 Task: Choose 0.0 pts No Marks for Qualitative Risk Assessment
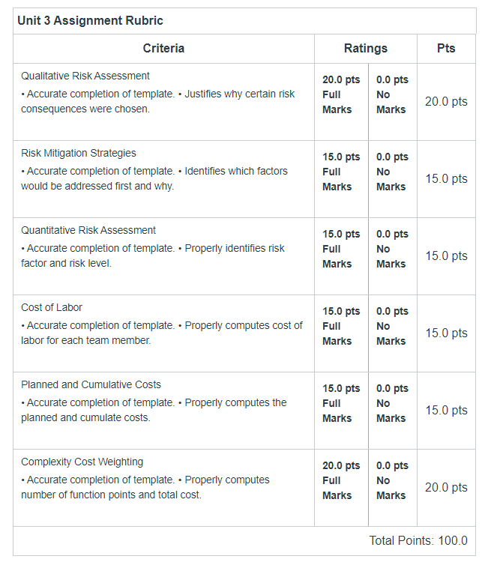tap(393, 102)
